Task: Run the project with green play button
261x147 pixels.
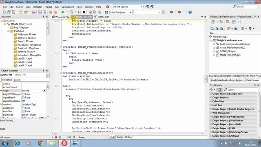Action: (x=63, y=12)
